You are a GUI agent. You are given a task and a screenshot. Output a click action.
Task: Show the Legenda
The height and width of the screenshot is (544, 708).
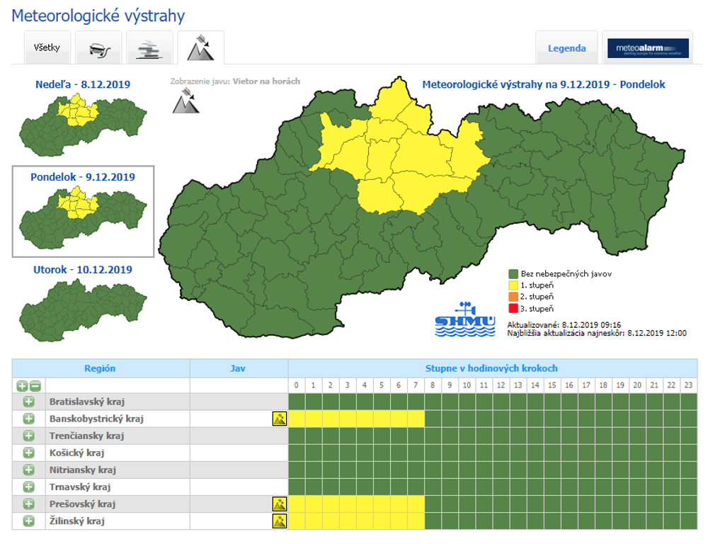point(566,47)
